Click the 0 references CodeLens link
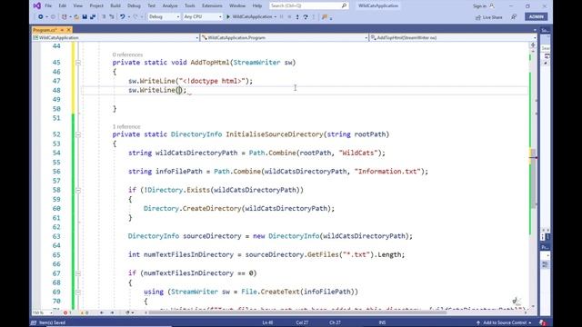The width and height of the screenshot is (582, 327). (127, 54)
